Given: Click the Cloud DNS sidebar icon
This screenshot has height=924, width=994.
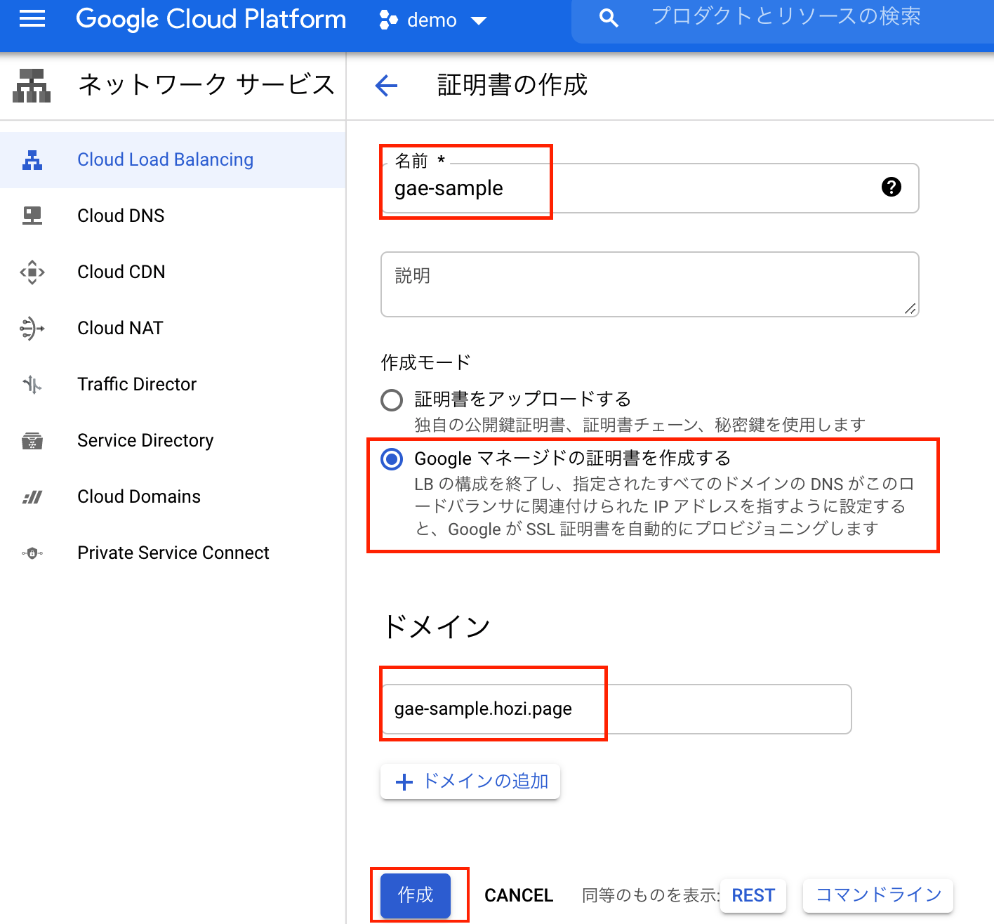Looking at the screenshot, I should [x=32, y=216].
